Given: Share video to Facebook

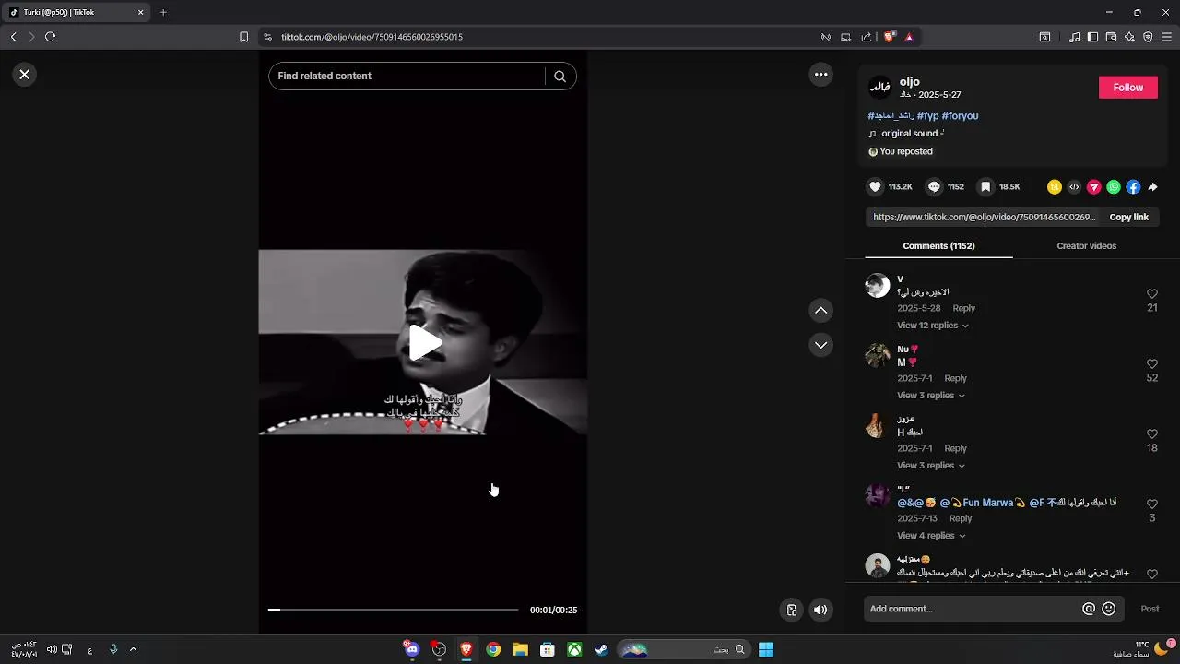Looking at the screenshot, I should point(1133,187).
